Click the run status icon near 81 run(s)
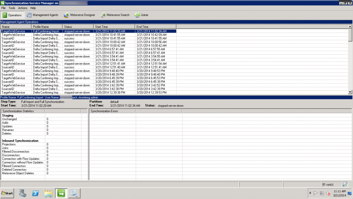The height and width of the screenshot is (199, 353). click(x=345, y=184)
